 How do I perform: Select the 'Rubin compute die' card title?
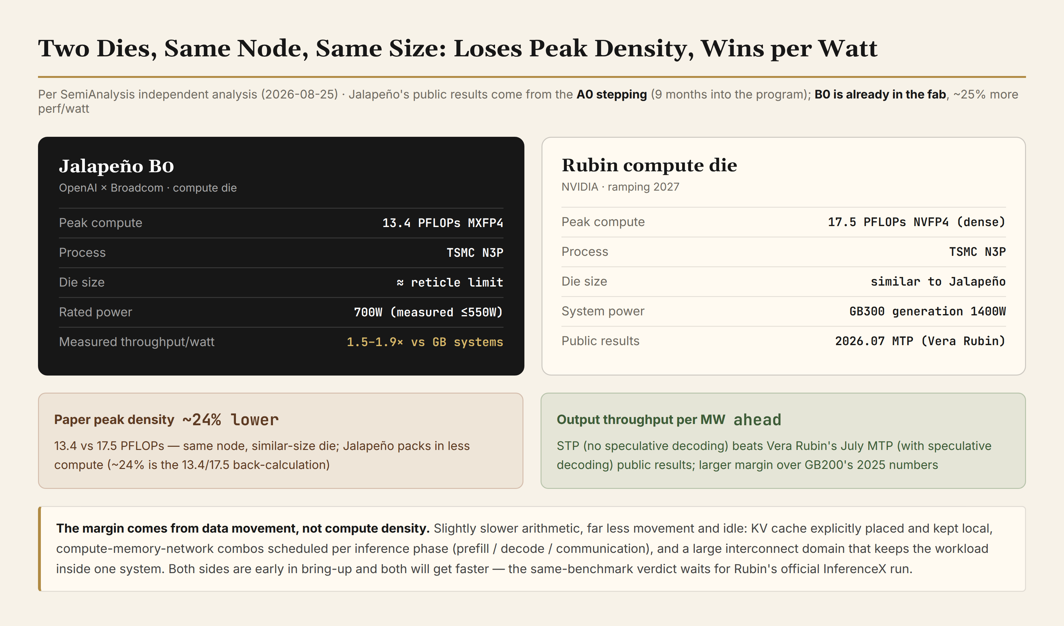(649, 165)
